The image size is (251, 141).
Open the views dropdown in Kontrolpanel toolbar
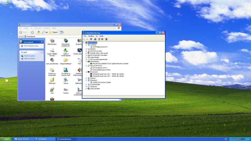62,32
